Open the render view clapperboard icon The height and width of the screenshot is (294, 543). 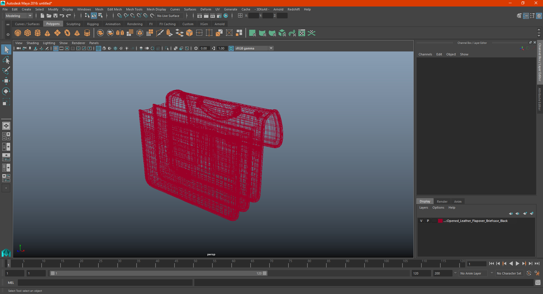point(200,16)
